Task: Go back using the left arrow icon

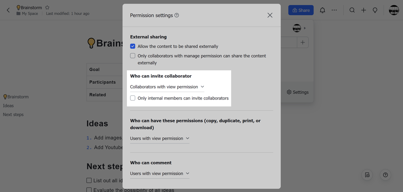Action: (8, 10)
